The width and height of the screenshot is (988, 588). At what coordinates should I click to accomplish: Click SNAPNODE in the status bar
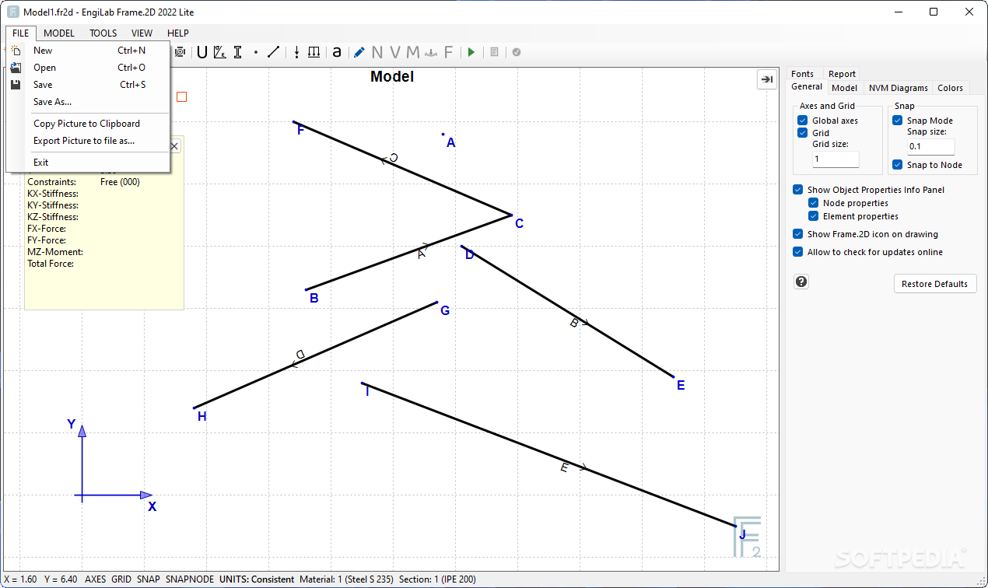tap(189, 579)
